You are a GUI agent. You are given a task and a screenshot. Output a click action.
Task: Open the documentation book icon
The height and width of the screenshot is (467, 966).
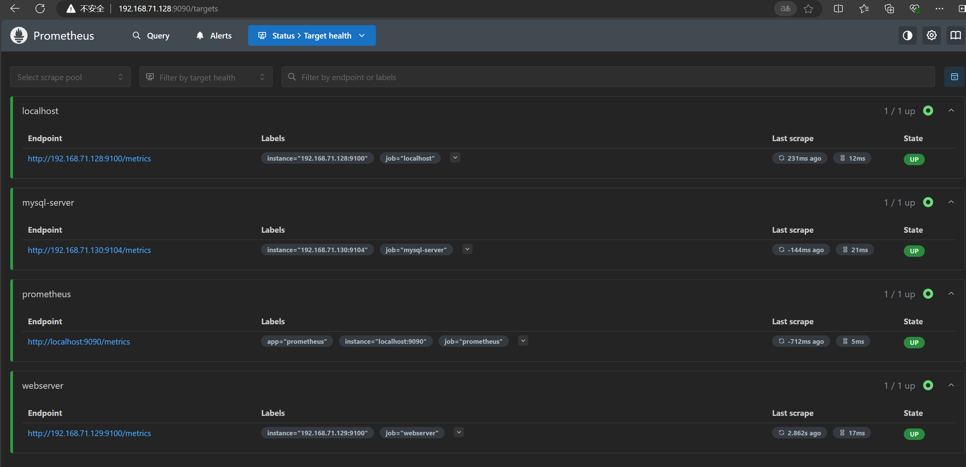coord(956,35)
